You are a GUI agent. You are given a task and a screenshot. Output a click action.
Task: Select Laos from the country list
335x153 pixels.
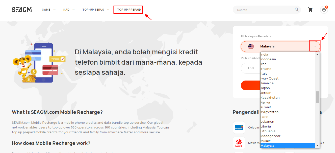coord(288,117)
